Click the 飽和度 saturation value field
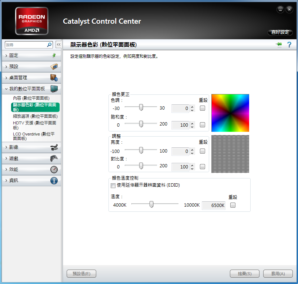The height and width of the screenshot is (284, 298). click(x=180, y=125)
